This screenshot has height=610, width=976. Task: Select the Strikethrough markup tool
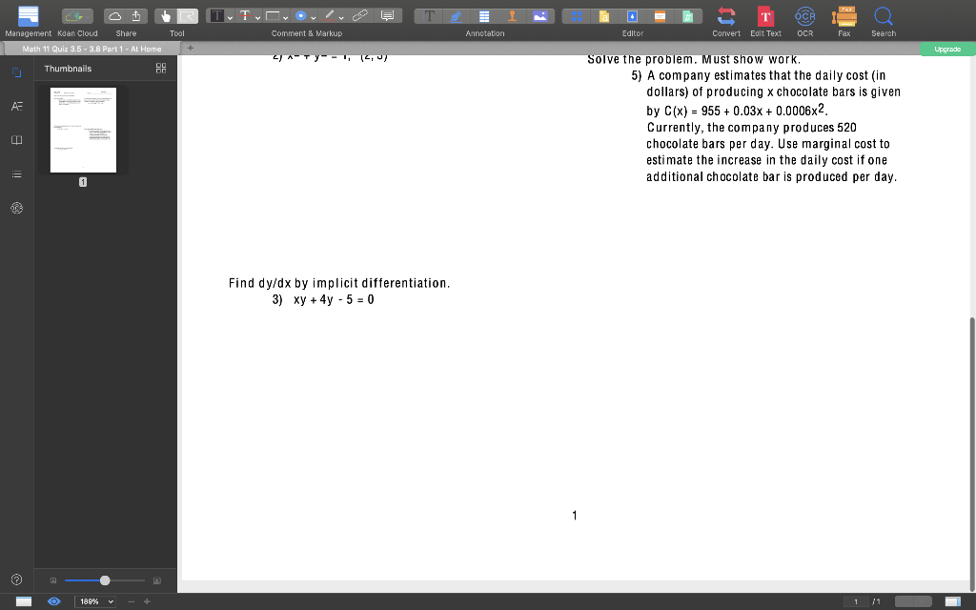click(x=245, y=15)
